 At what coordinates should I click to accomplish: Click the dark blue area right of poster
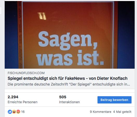[x=126, y=35]
